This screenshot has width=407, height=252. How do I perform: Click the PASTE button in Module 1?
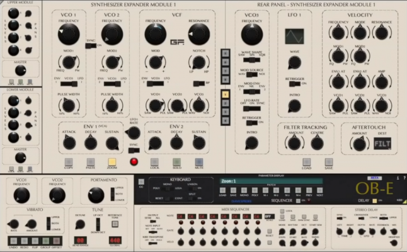(x=90, y=162)
